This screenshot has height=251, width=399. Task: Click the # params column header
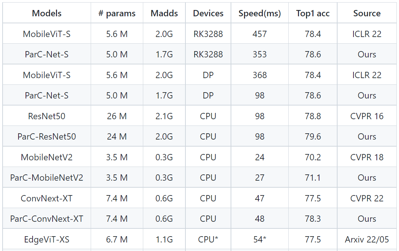coord(117,13)
